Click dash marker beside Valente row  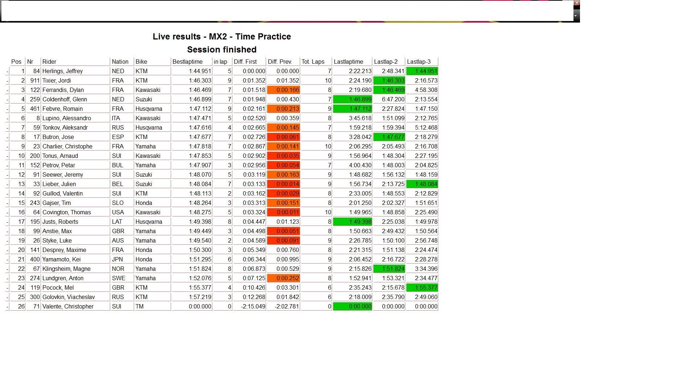click(7, 307)
